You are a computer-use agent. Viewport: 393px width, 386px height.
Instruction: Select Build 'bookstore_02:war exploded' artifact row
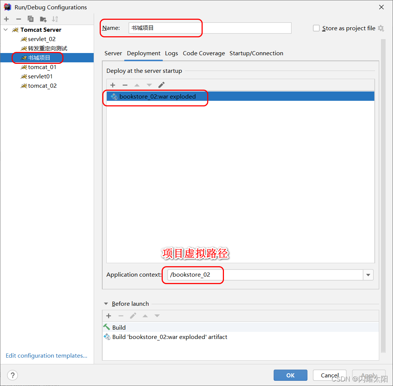click(x=240, y=337)
